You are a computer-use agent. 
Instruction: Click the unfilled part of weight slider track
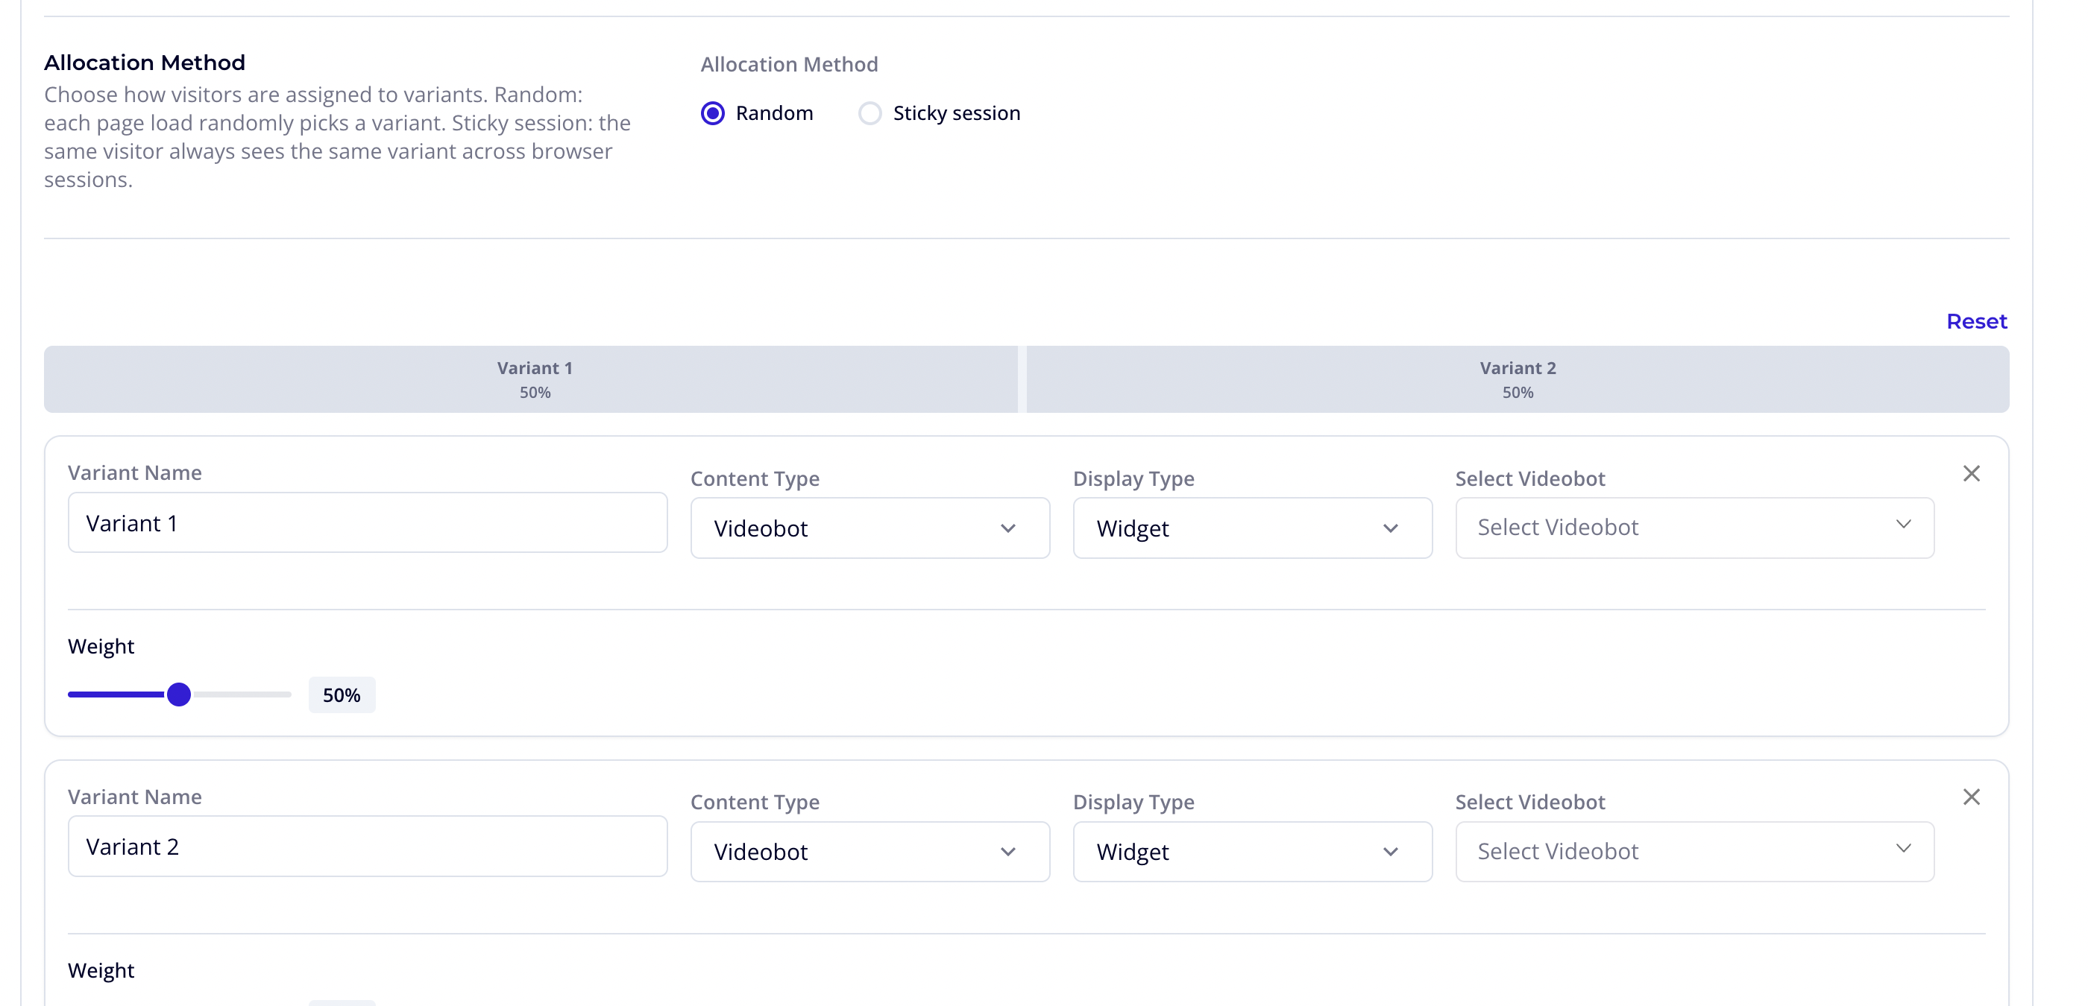point(243,695)
